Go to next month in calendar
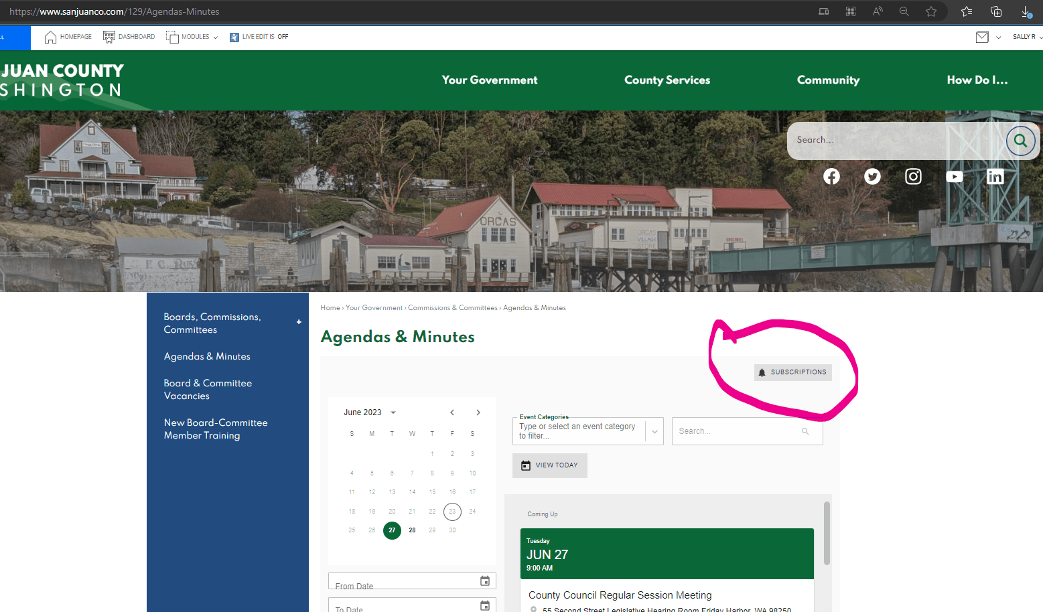The image size is (1043, 612). coord(478,412)
